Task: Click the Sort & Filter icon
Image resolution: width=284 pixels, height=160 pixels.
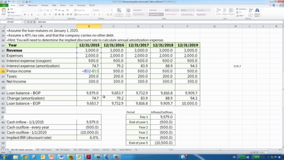Action: pyautogui.click(x=251, y=10)
